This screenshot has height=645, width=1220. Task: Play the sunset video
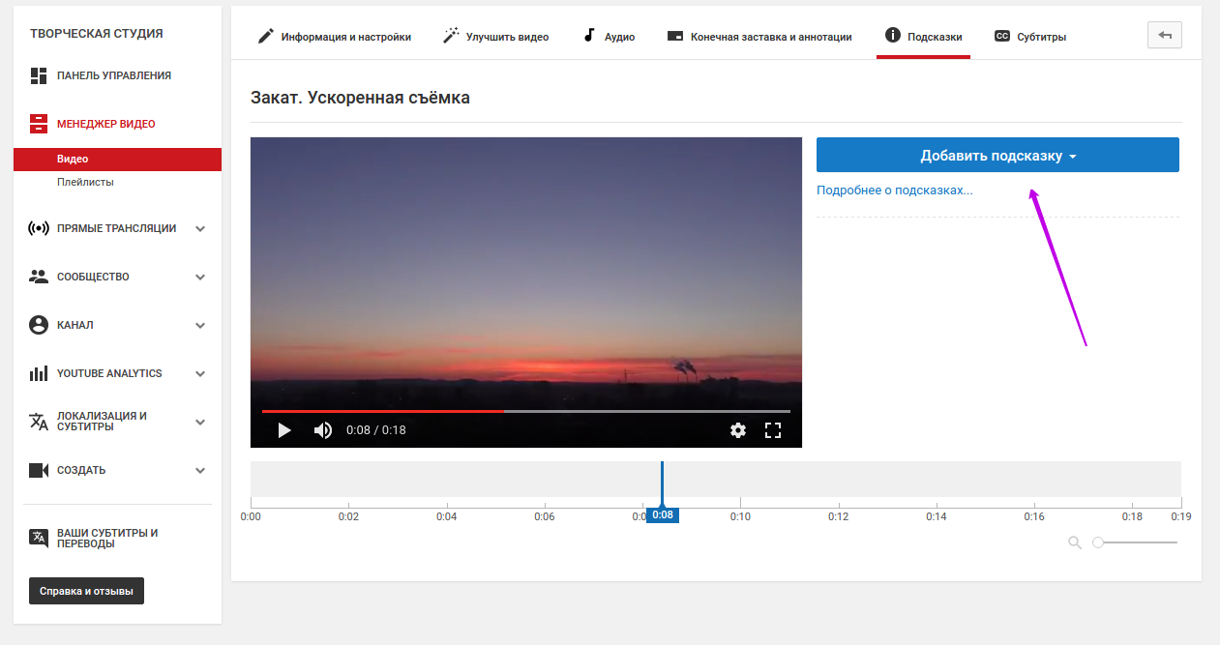point(284,430)
